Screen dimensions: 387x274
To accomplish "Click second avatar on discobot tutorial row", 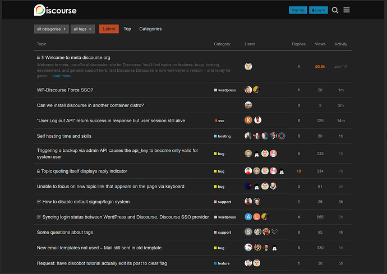I will coord(257,263).
